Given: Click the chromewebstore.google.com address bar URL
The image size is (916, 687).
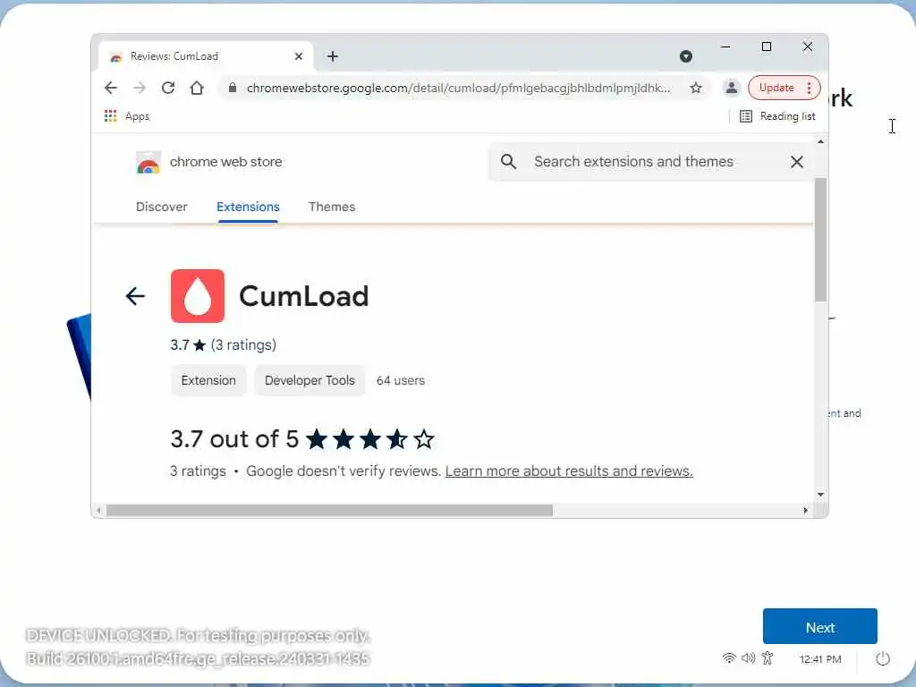Looking at the screenshot, I should coord(459,89).
